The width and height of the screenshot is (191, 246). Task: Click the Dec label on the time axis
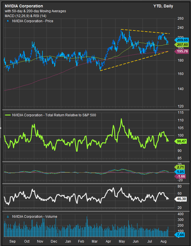click(54, 241)
